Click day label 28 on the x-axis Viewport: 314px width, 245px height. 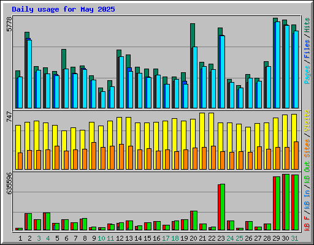(x=267, y=238)
